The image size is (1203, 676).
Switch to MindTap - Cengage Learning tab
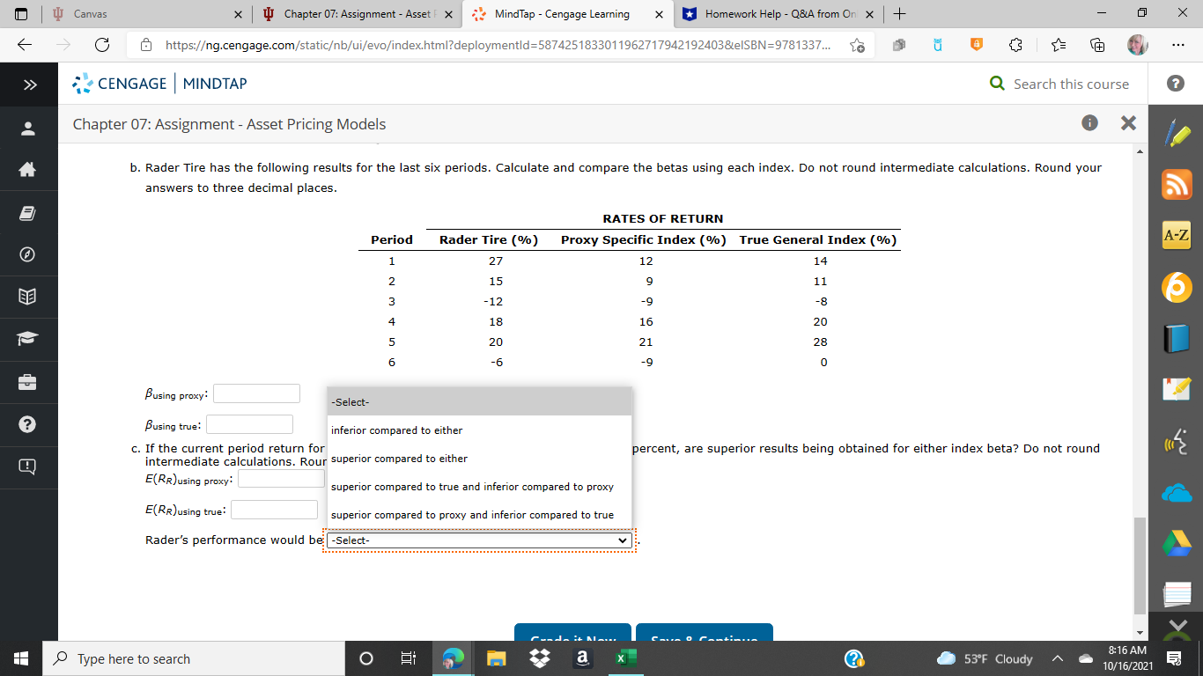[568, 14]
